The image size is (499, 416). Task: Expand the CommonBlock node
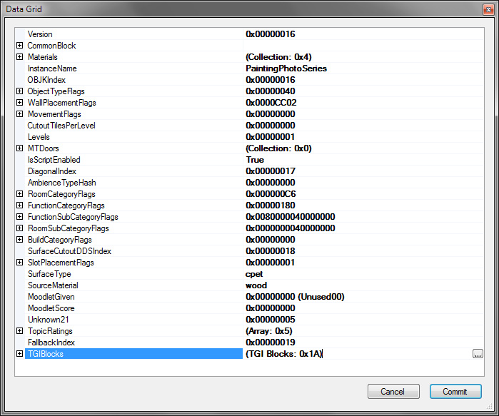[x=19, y=46]
